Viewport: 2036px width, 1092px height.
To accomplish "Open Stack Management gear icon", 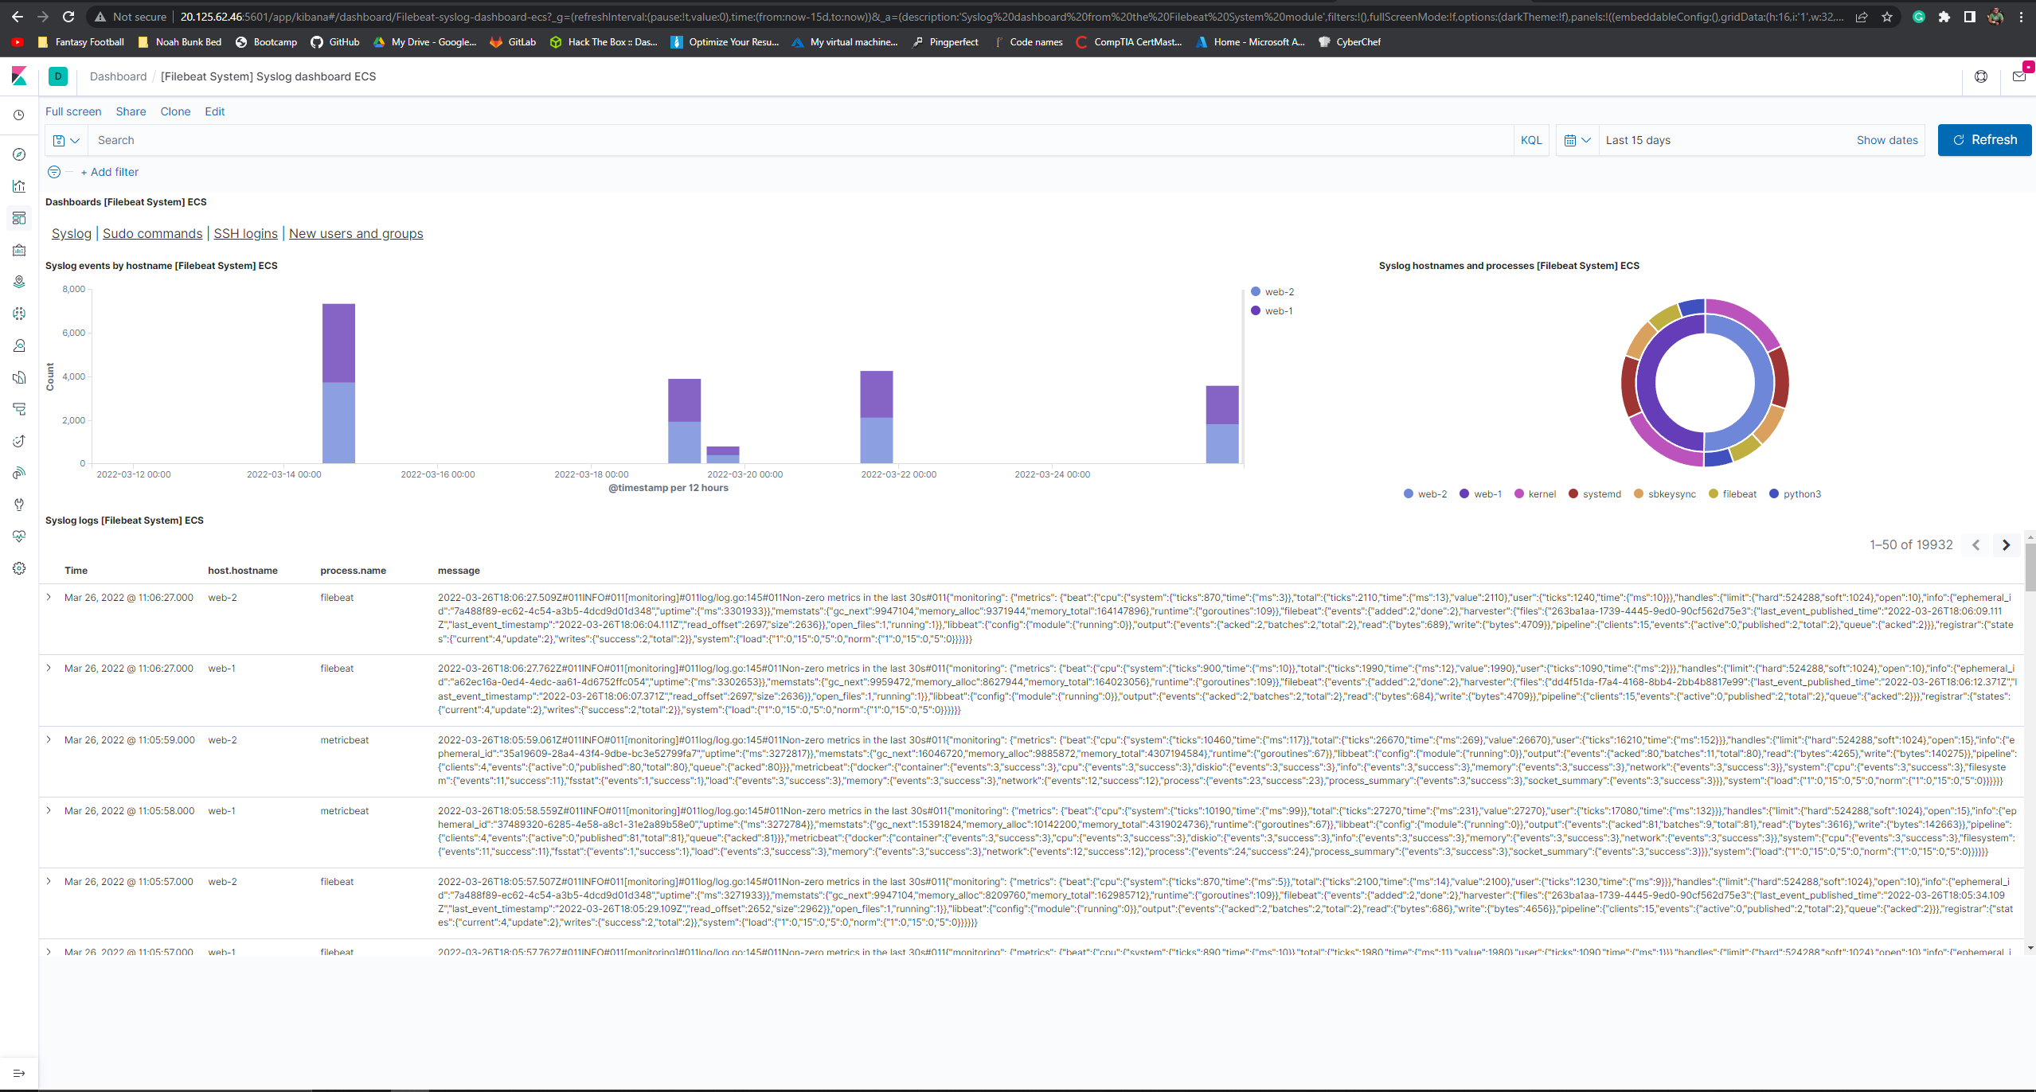I will point(19,567).
